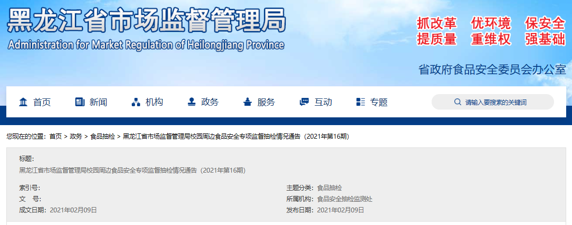Click the list grid icon beside 专题
The image size is (572, 225).
pos(361,102)
